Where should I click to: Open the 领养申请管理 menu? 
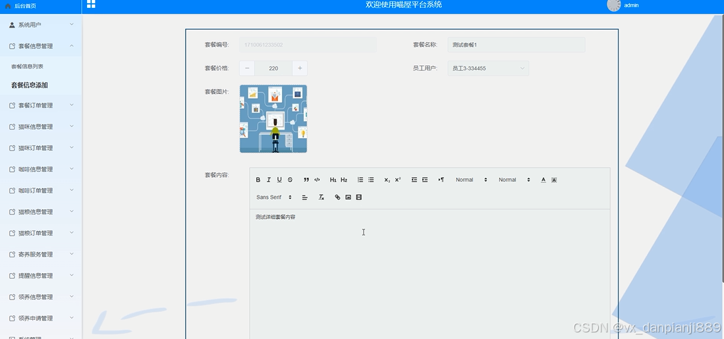(x=41, y=318)
